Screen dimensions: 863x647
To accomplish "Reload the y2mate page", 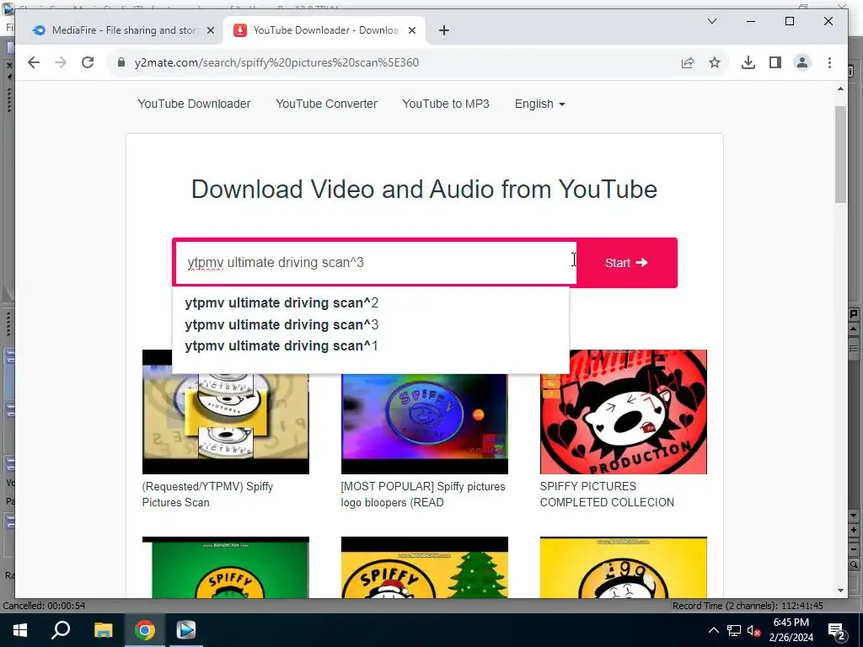I will click(88, 62).
